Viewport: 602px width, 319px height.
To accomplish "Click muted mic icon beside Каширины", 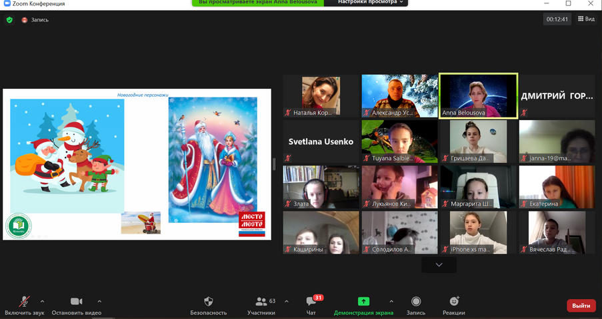I will point(288,249).
